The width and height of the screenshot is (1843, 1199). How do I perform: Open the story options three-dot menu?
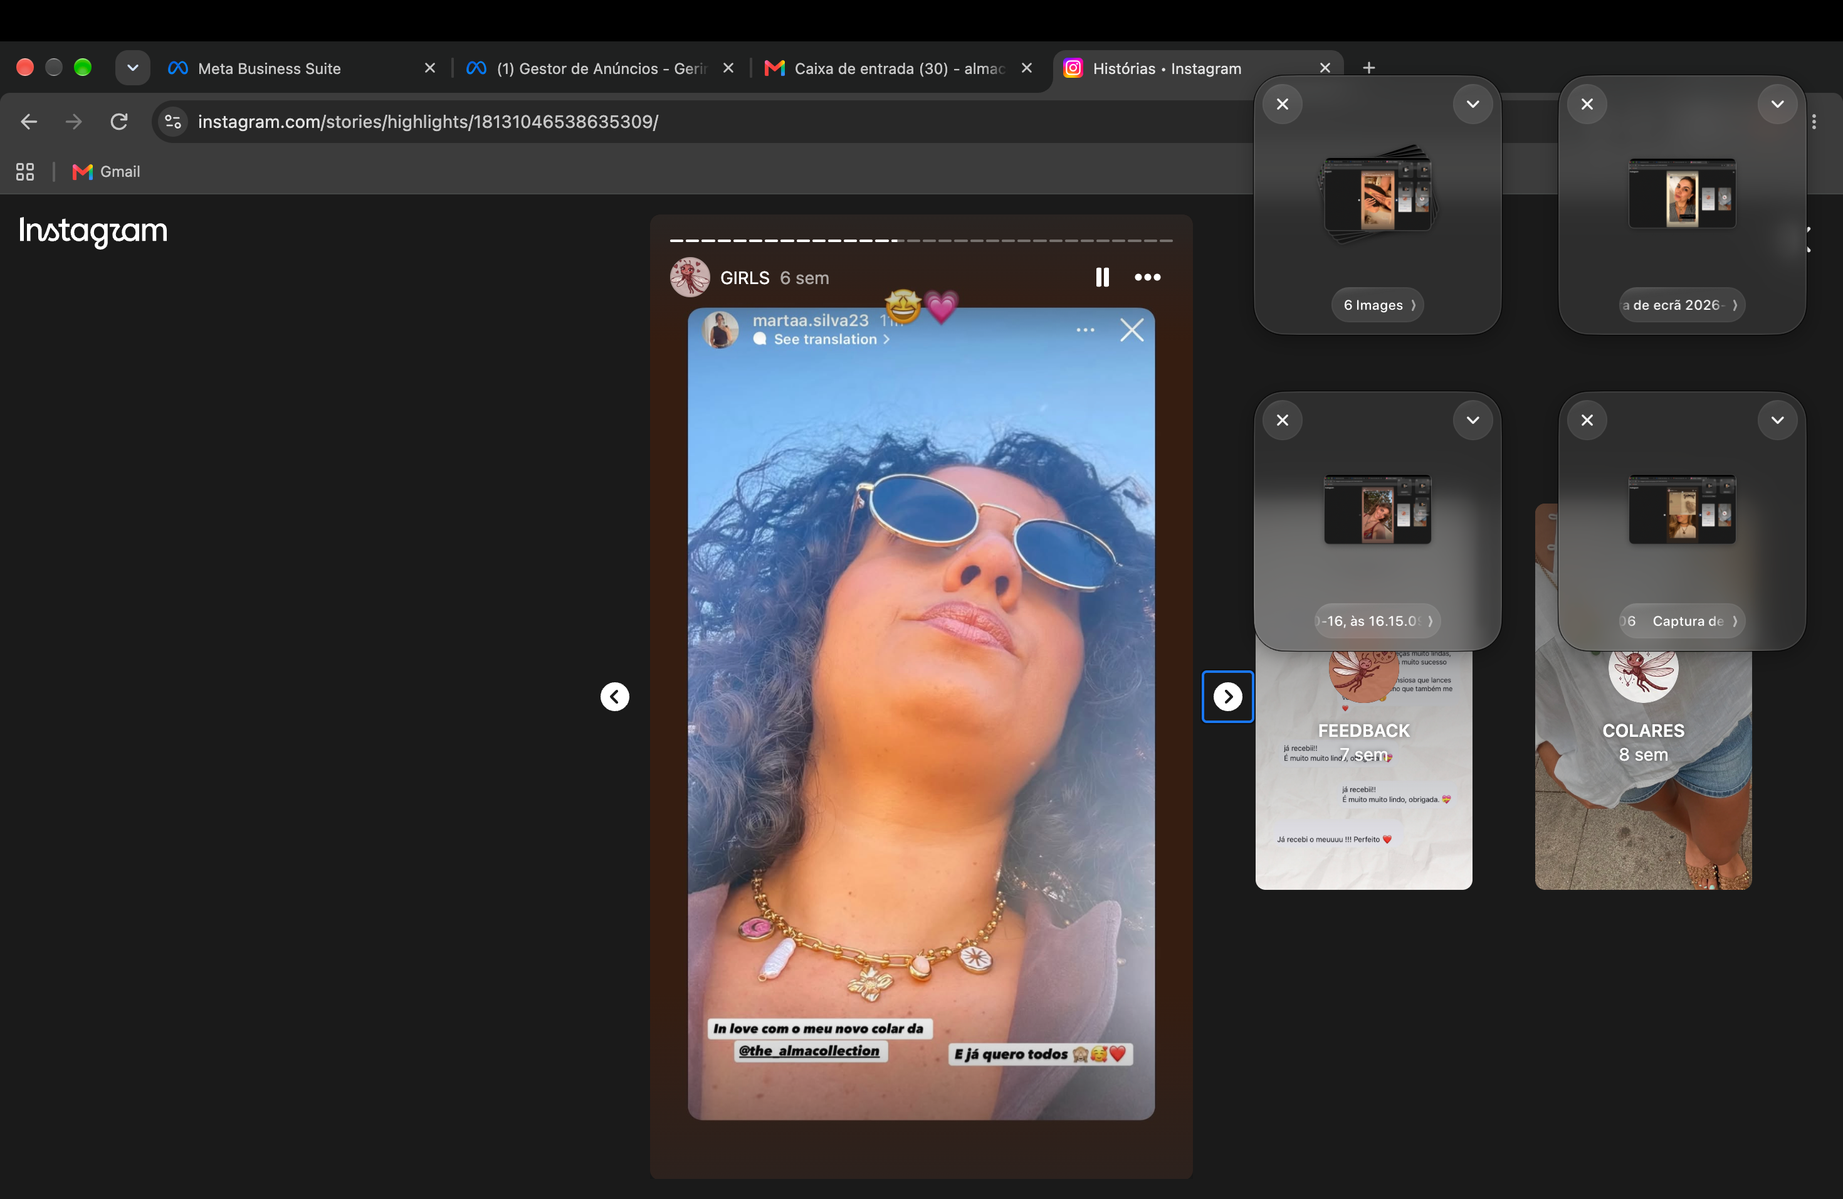pyautogui.click(x=1148, y=277)
